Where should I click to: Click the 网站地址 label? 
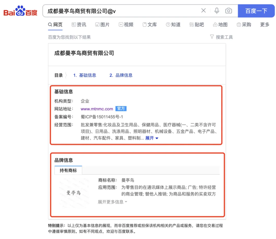pos(64,109)
